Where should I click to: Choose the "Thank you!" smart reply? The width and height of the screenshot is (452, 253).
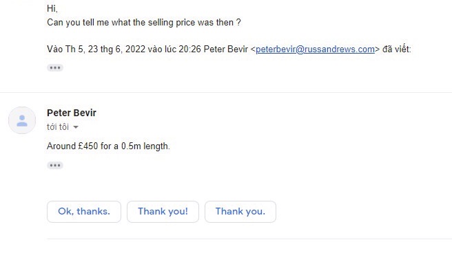[x=163, y=212]
